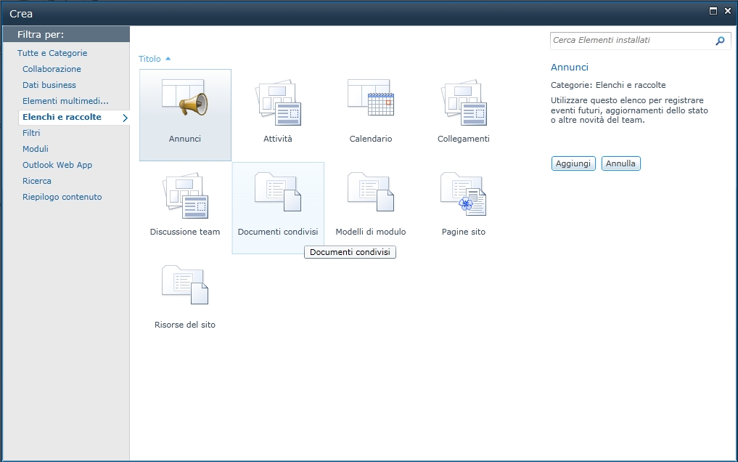The height and width of the screenshot is (462, 738).
Task: Filter by Elementi multimediali category
Action: coord(65,101)
